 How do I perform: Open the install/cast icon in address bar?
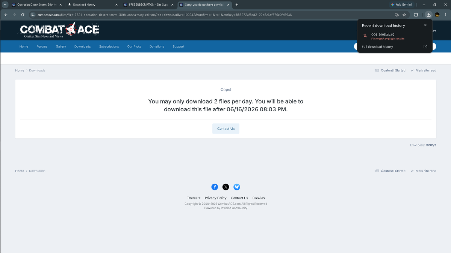(397, 15)
